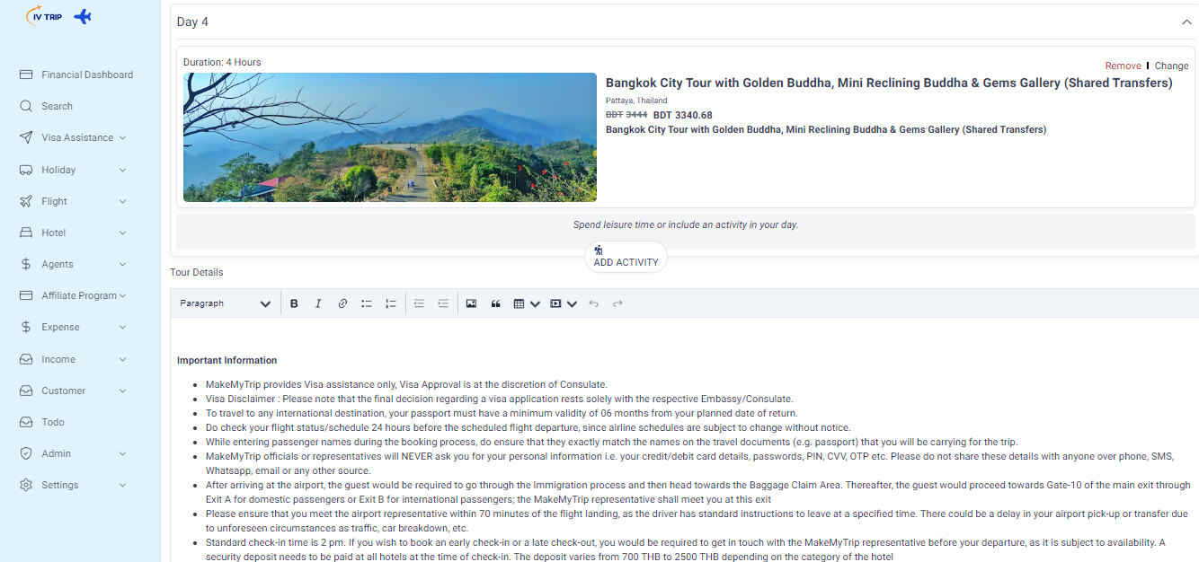The height and width of the screenshot is (562, 1199).
Task: Expand the Affiliate Program chevron
Action: tap(122, 295)
